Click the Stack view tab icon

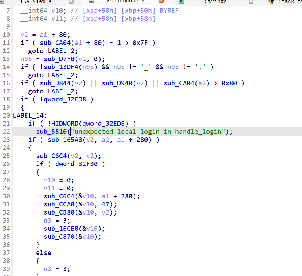(271, 2)
